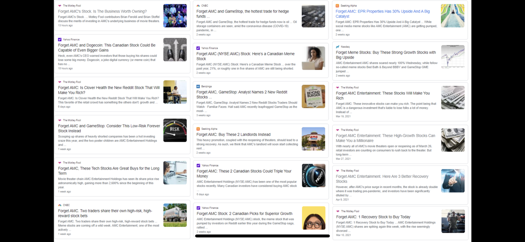The image size is (525, 242).
Task: Click tanker truck thumbnail on 'Two traders' article
Action: click(x=175, y=215)
